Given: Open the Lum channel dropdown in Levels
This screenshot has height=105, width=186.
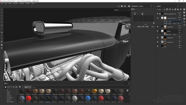Looking at the screenshot, I should coord(134,27).
